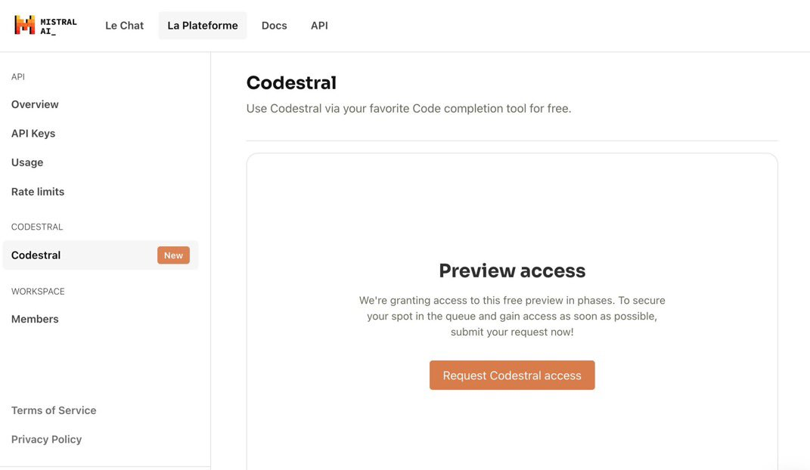The width and height of the screenshot is (810, 470).
Task: Open the Privacy Policy link
Action: coord(46,439)
